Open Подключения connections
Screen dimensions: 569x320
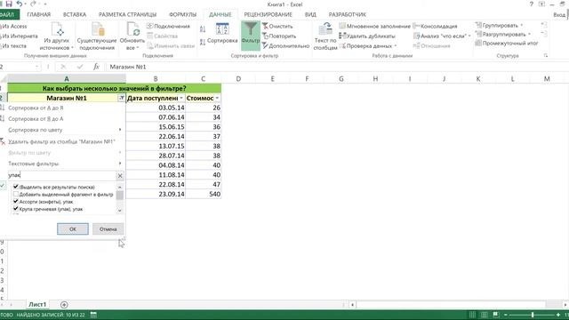tap(168, 26)
